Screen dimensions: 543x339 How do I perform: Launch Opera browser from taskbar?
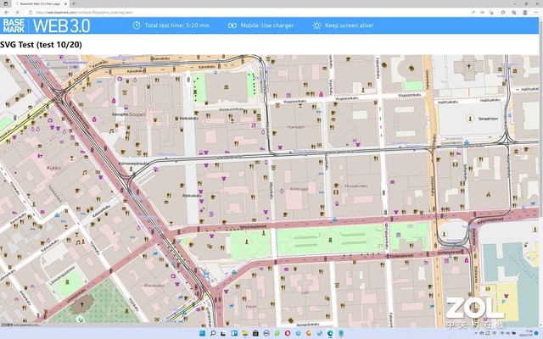(288, 333)
